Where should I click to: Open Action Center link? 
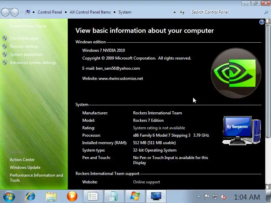click(x=22, y=159)
